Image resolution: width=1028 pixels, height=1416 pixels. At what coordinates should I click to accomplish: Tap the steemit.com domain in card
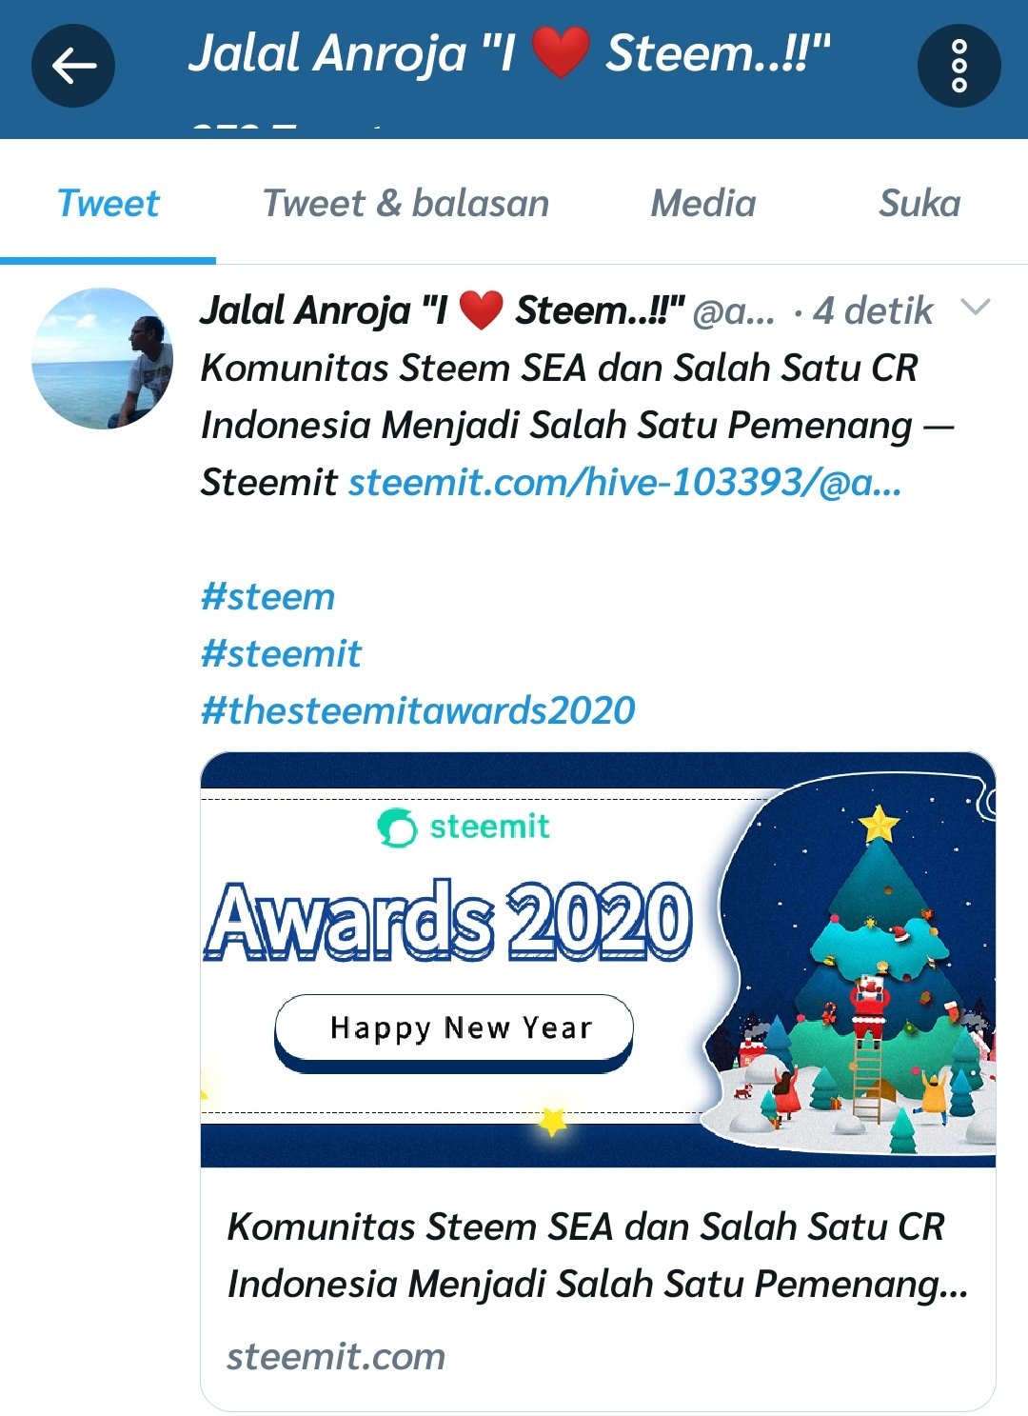(336, 1356)
